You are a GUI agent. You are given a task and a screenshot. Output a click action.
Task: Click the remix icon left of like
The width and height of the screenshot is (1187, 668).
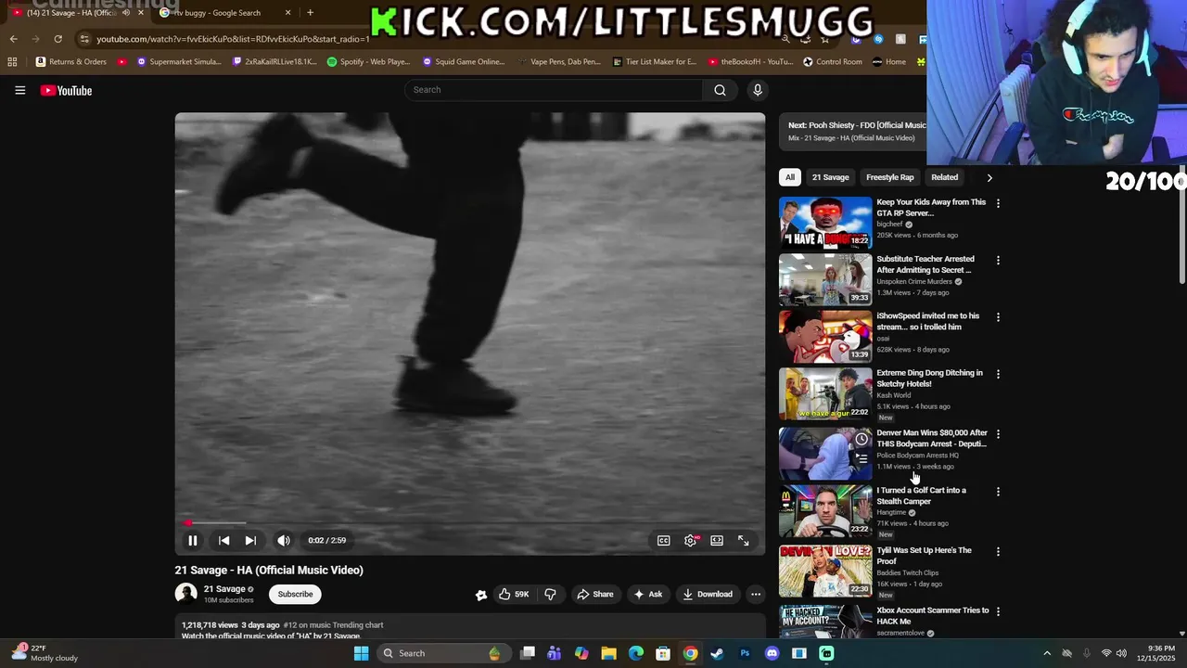[480, 595]
